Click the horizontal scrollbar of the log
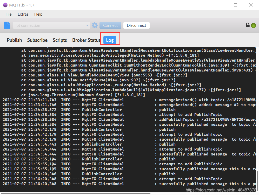 (x=76, y=193)
